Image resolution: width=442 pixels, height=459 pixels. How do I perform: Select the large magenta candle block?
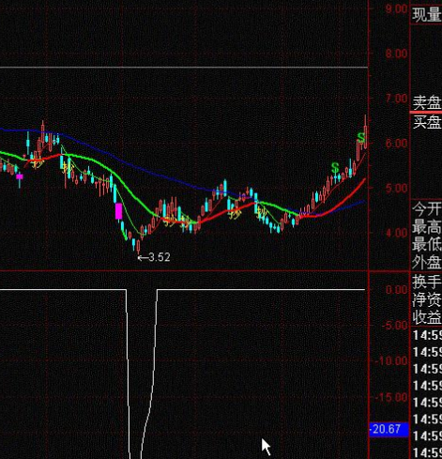pos(118,211)
